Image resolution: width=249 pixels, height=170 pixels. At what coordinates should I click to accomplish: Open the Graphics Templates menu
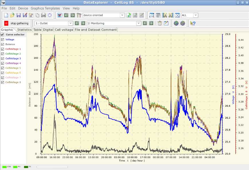pyautogui.click(x=45, y=8)
